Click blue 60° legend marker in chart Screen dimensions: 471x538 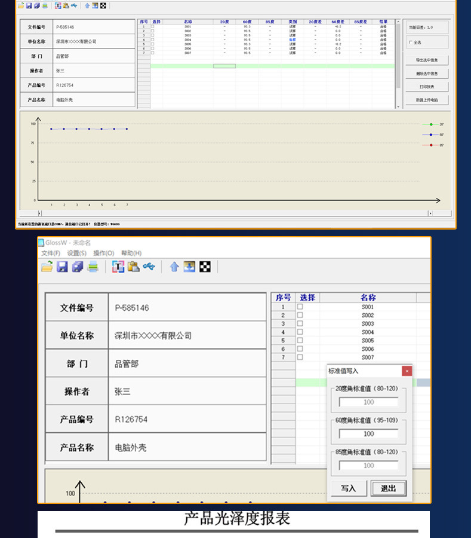(x=431, y=135)
